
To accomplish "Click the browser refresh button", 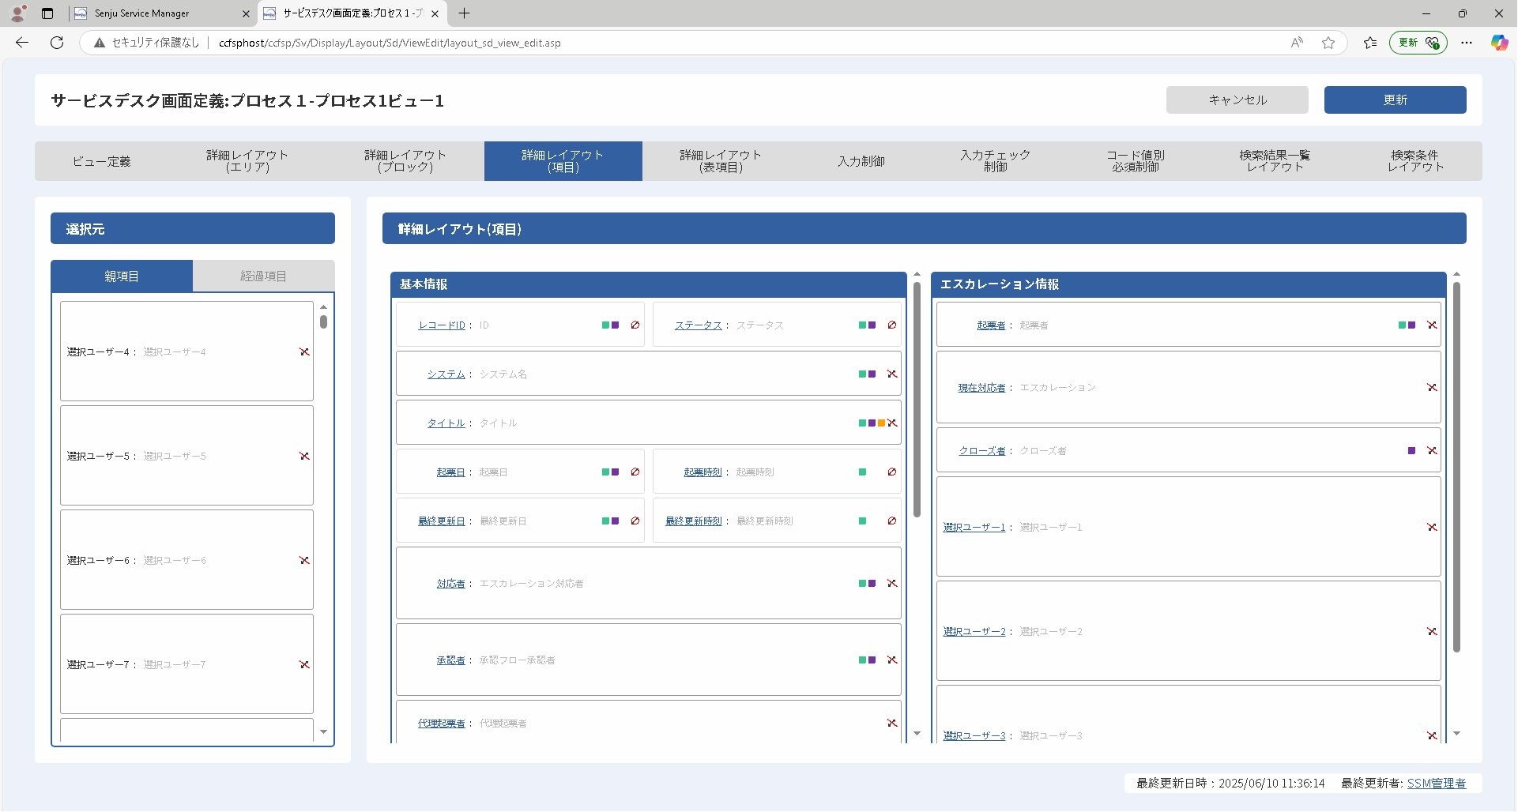I will click(x=57, y=43).
